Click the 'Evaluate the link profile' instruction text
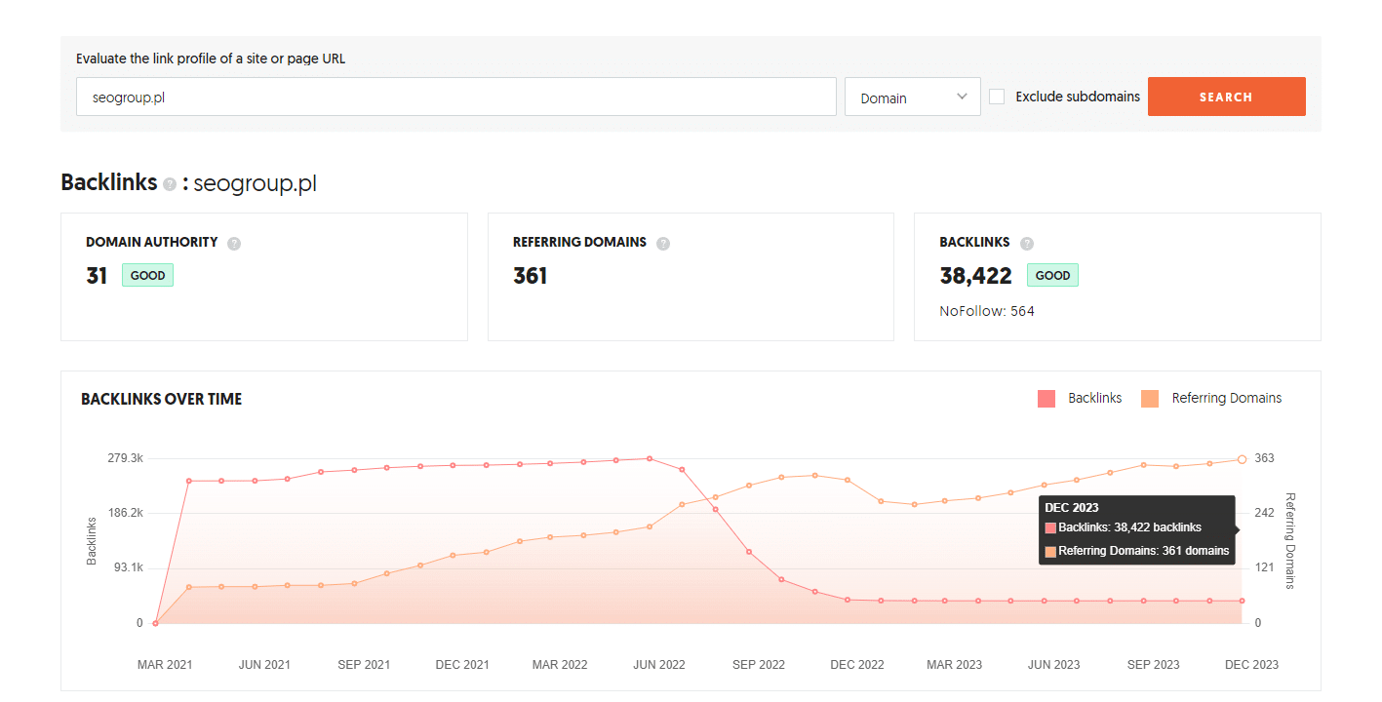 211,58
